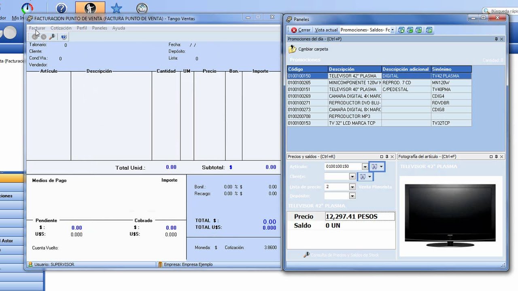The image size is (518, 291).
Task: Click the Descripción adicional column header
Action: pos(406,69)
